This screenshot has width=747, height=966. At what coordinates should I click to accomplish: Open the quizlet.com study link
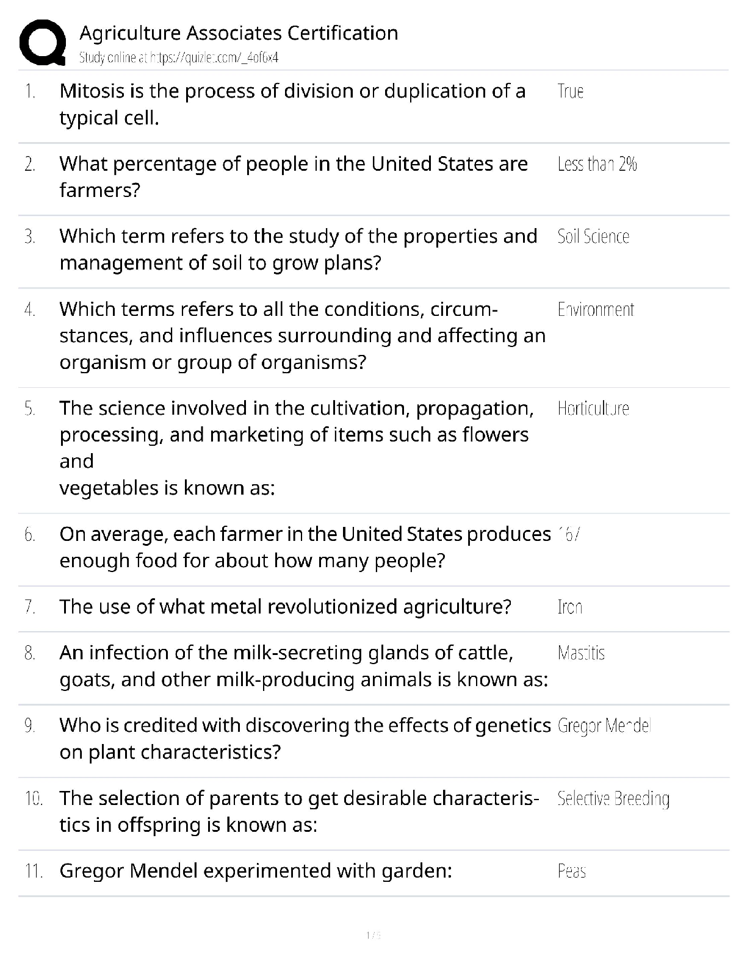179,58
